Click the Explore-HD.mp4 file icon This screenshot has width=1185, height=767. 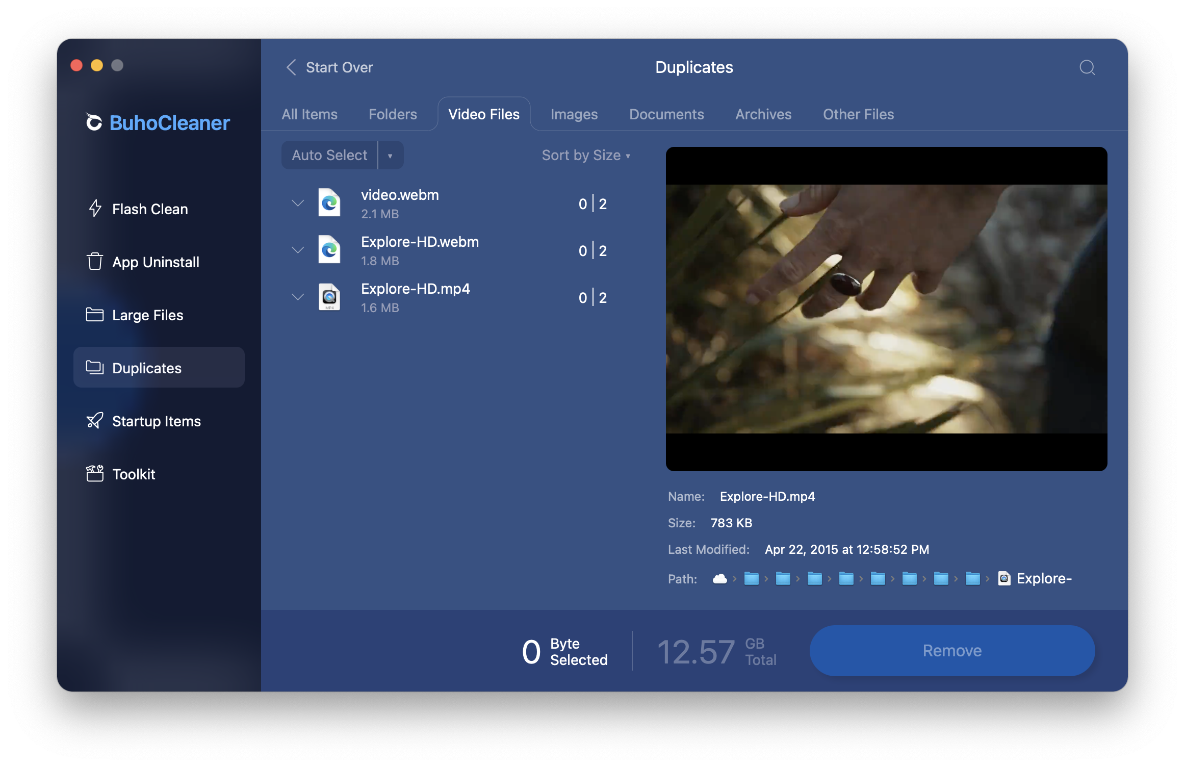pos(329,297)
